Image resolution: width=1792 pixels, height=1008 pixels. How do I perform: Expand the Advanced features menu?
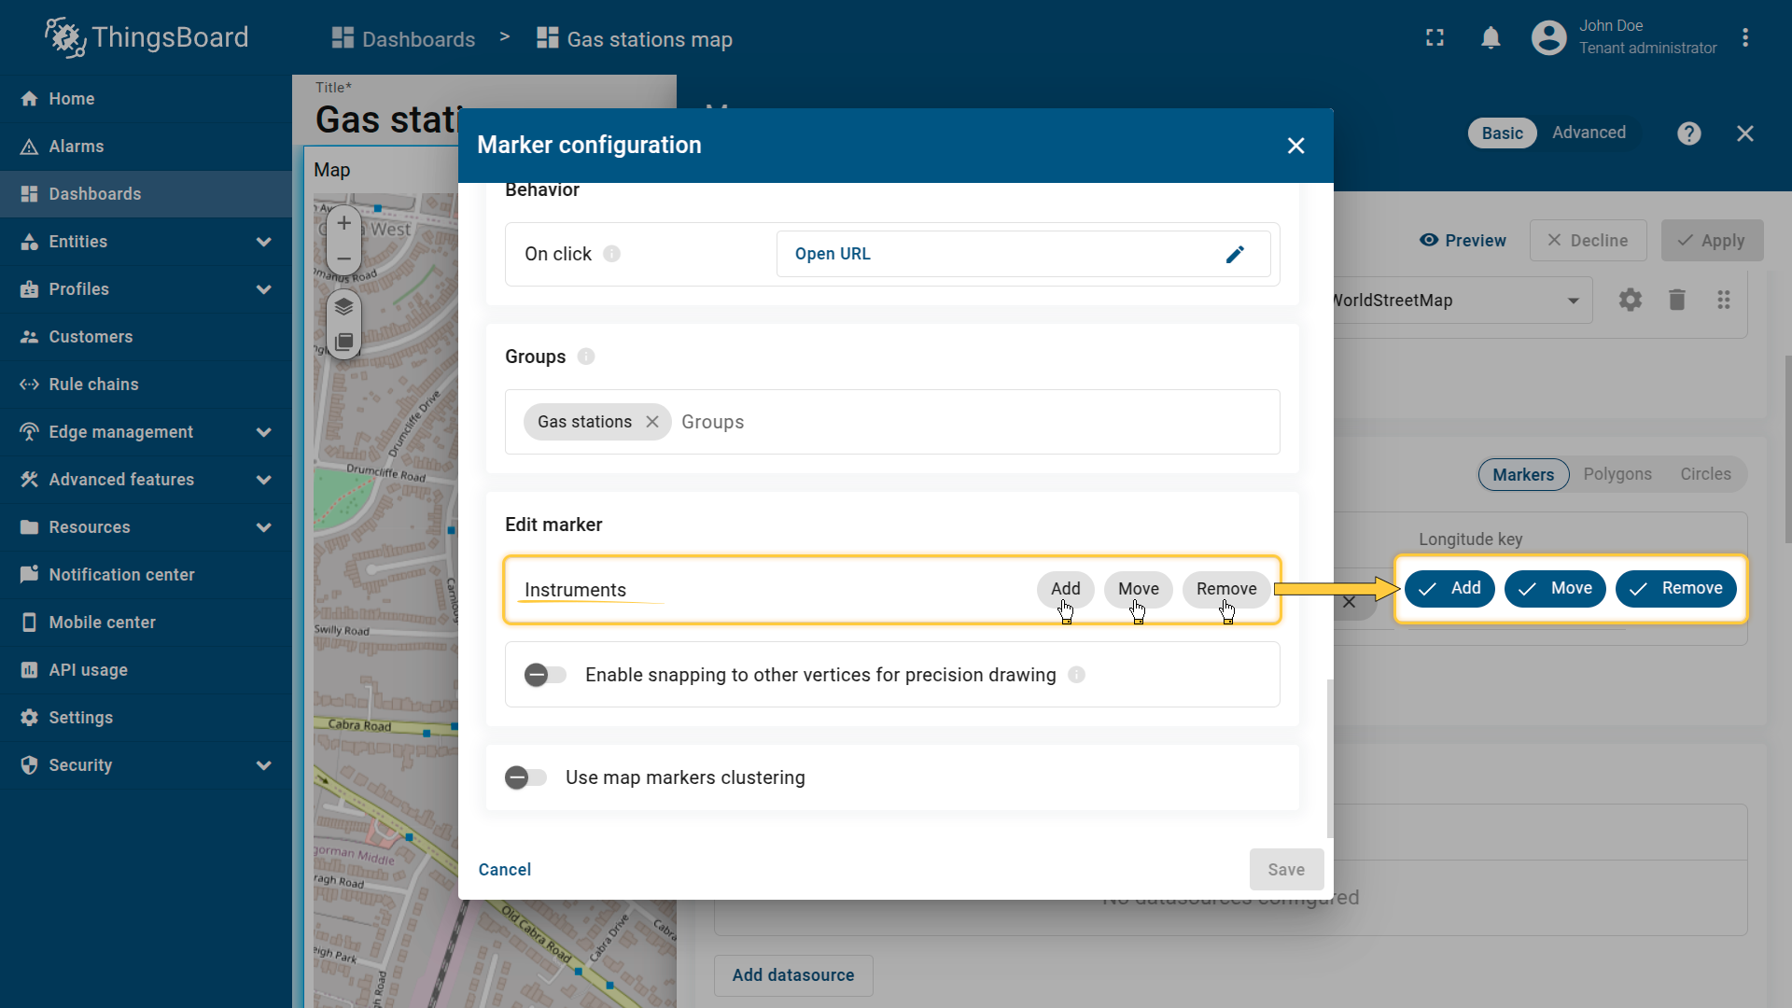point(263,480)
